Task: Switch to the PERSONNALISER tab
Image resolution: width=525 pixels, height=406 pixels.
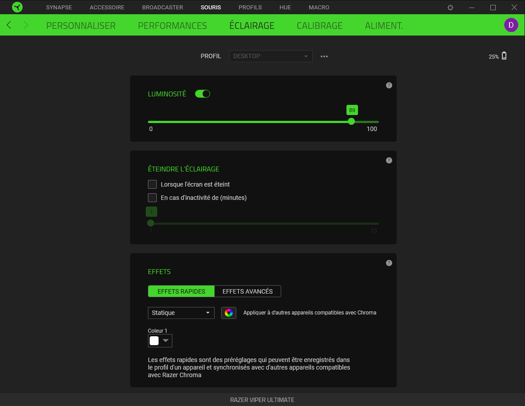Action: [81, 25]
